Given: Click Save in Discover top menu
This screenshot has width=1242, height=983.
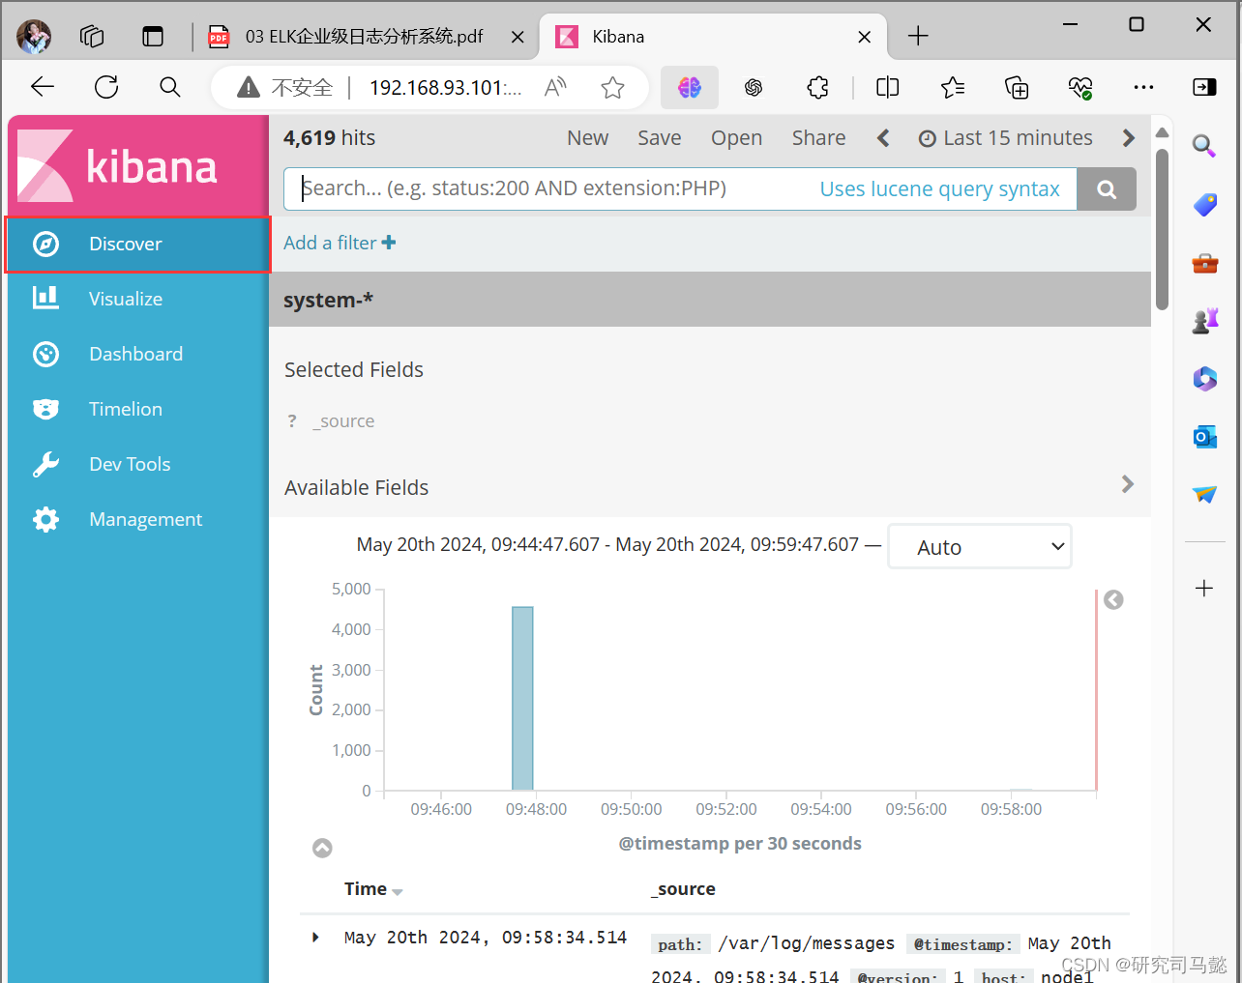Looking at the screenshot, I should [659, 138].
